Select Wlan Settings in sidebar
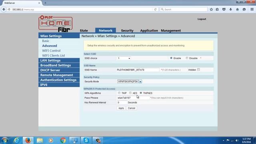256x144 pixels. [x=59, y=36]
